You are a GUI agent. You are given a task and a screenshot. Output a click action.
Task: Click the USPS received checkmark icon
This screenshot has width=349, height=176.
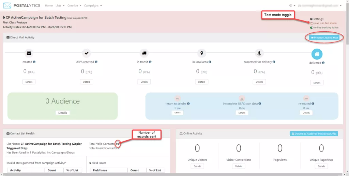coord(86,53)
